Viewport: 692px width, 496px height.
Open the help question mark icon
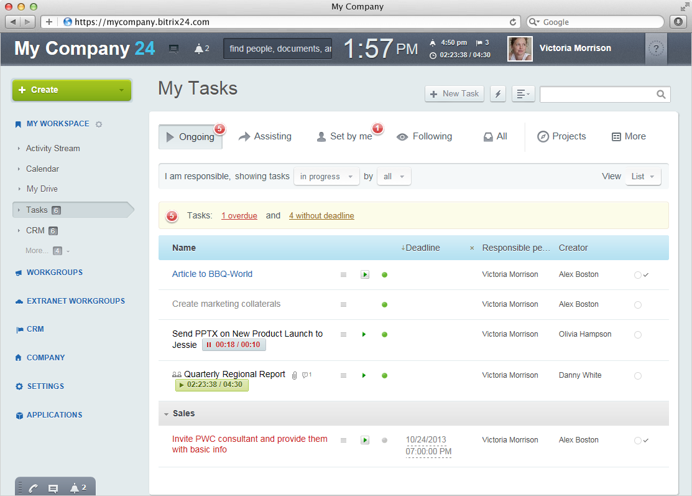tap(655, 49)
